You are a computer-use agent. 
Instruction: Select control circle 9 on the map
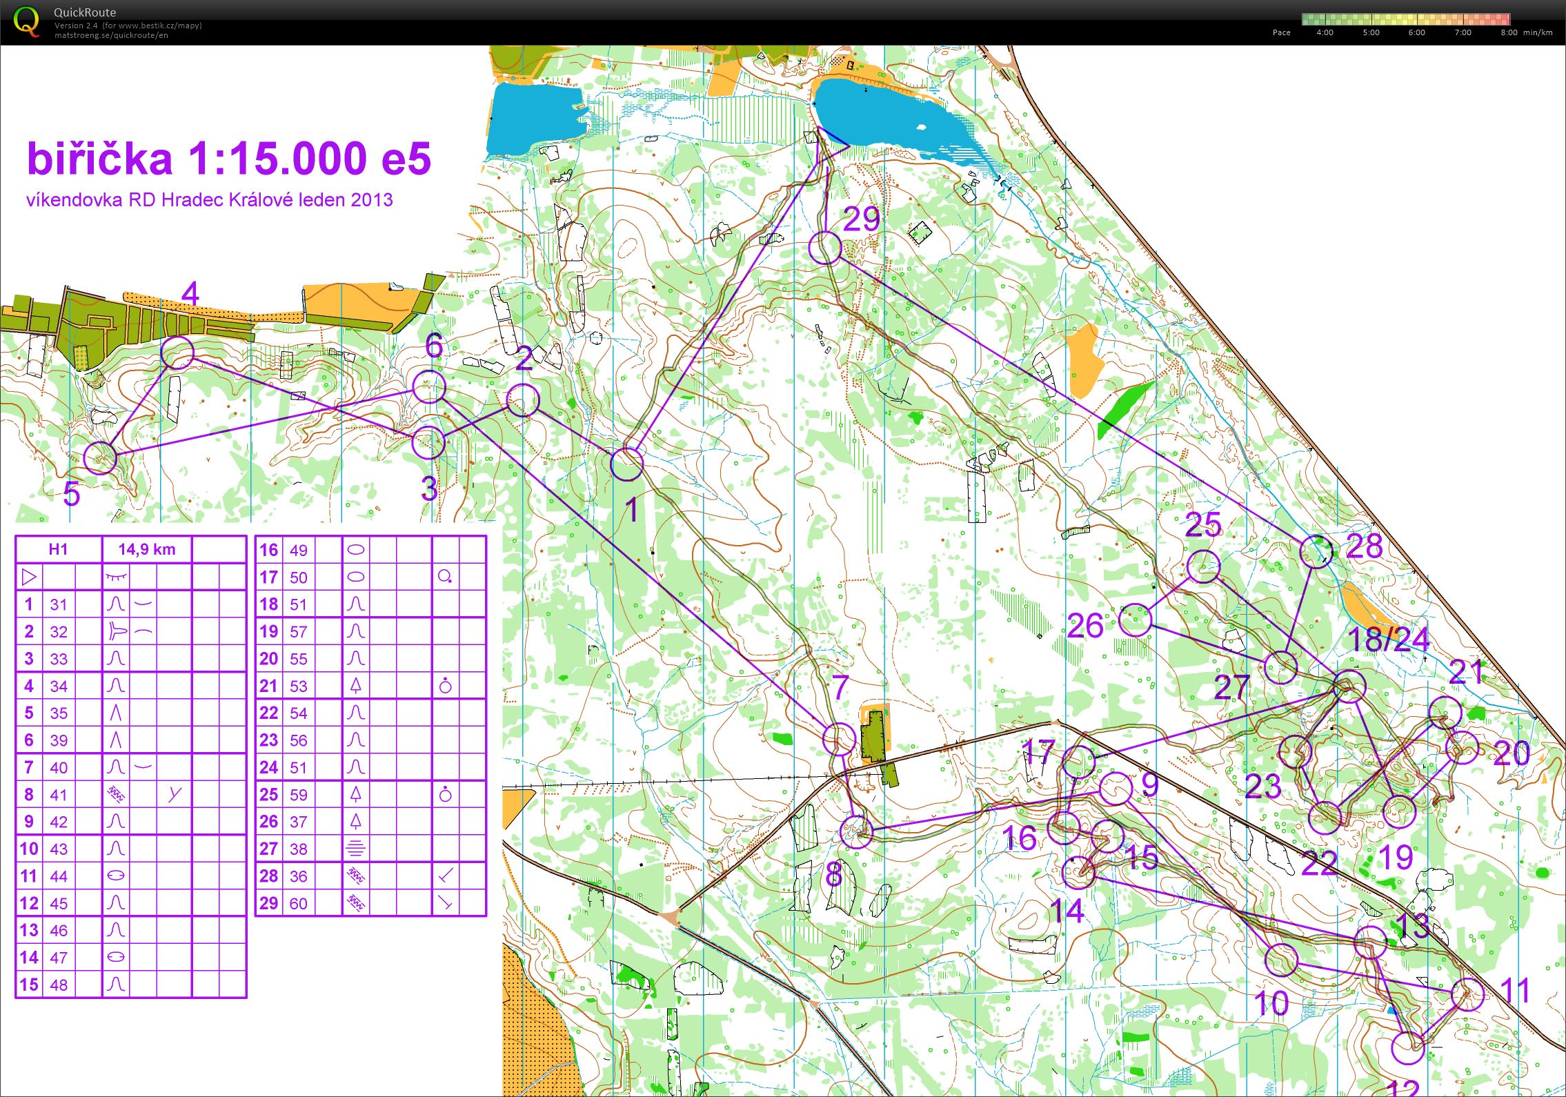click(1116, 789)
